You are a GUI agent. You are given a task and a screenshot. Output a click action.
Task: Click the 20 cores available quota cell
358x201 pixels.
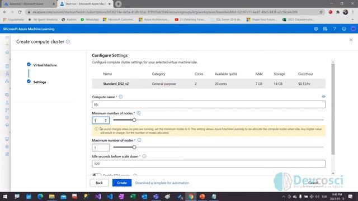pos(221,84)
